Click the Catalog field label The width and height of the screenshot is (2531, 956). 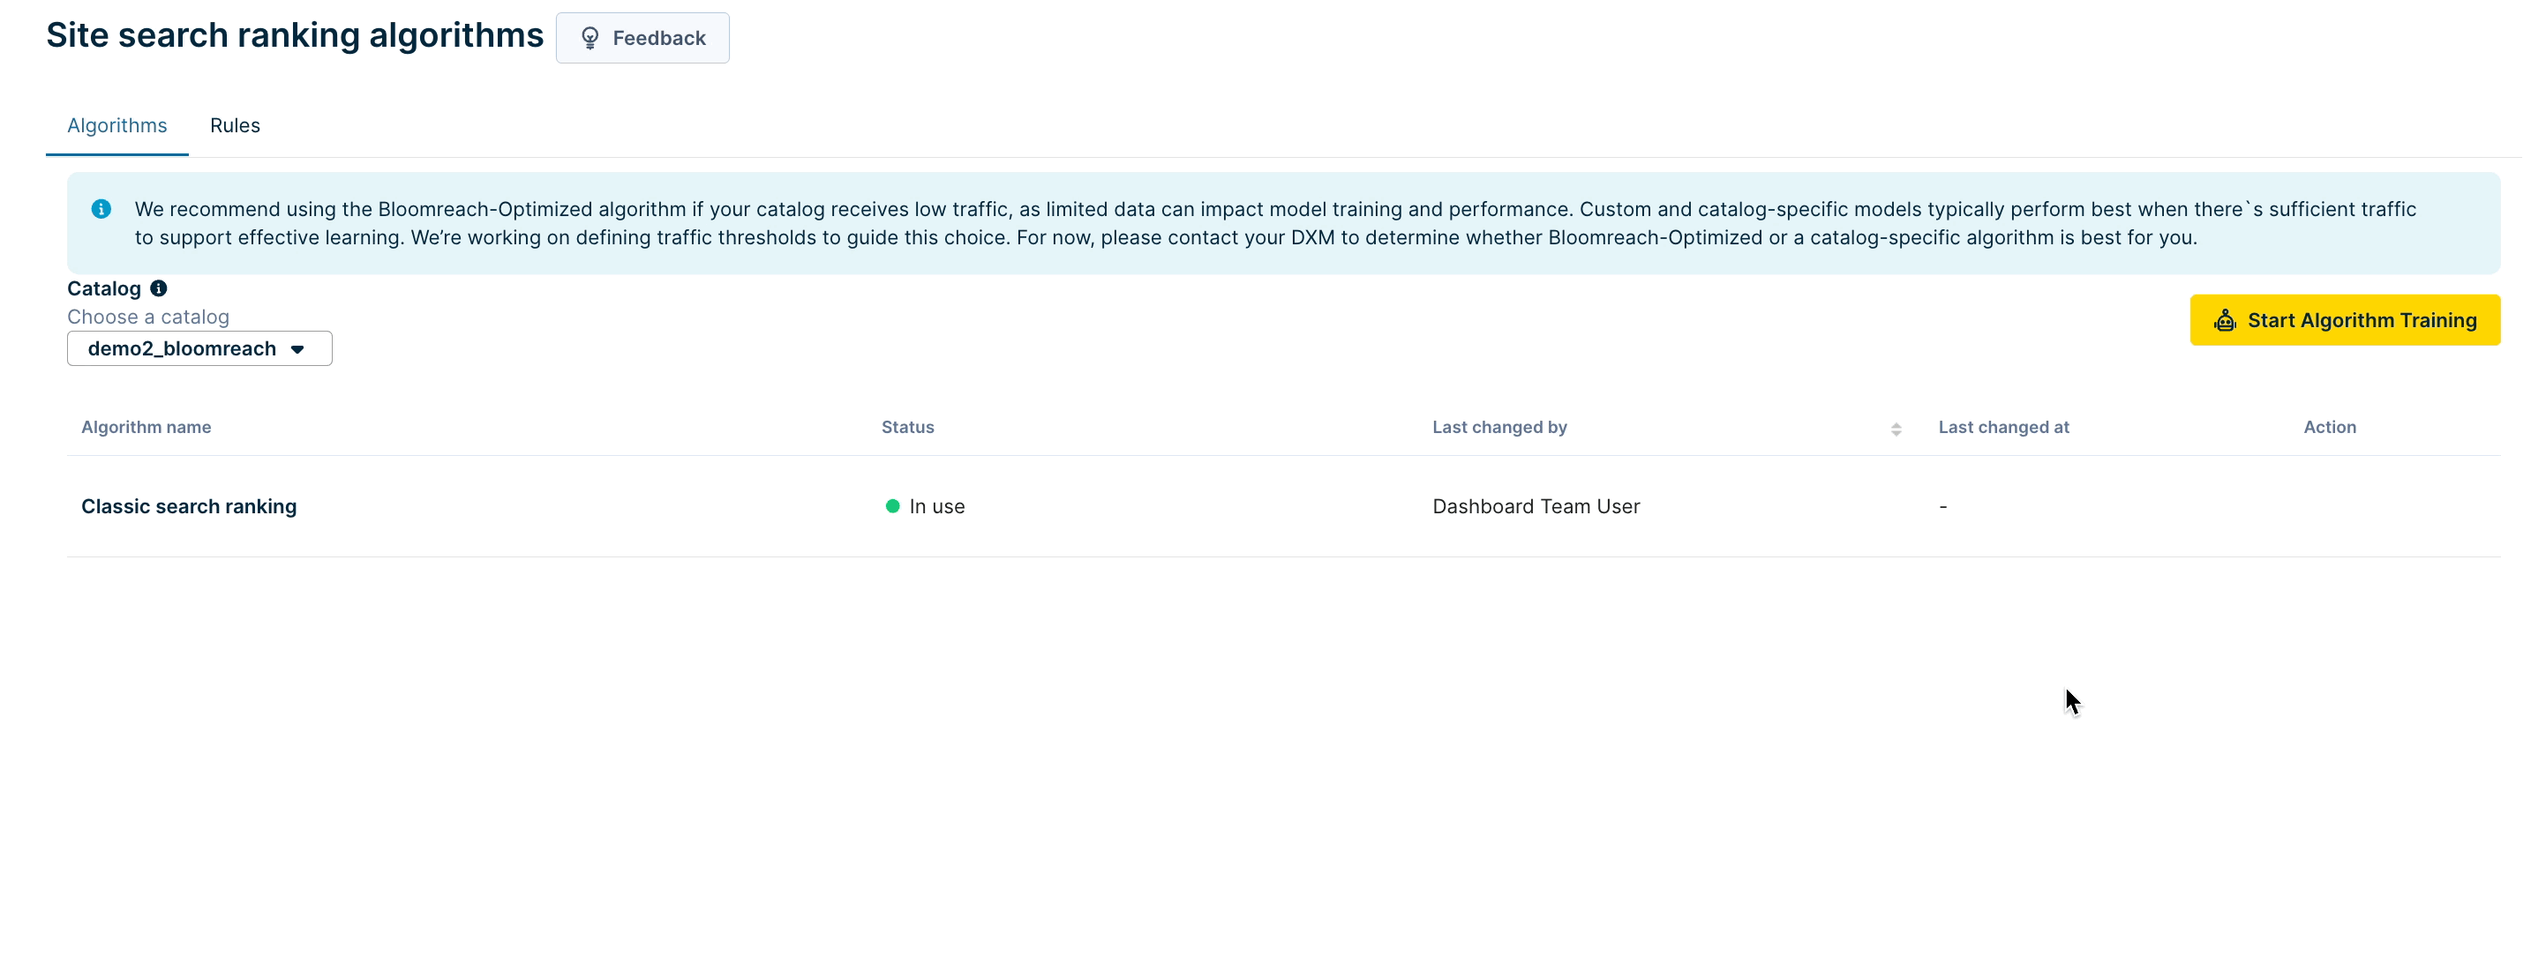coord(104,288)
